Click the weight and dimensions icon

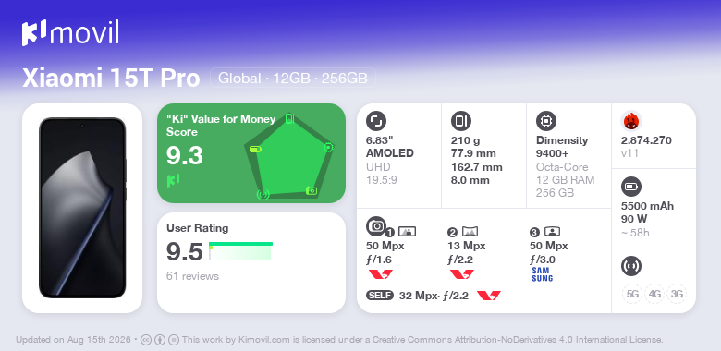460,121
